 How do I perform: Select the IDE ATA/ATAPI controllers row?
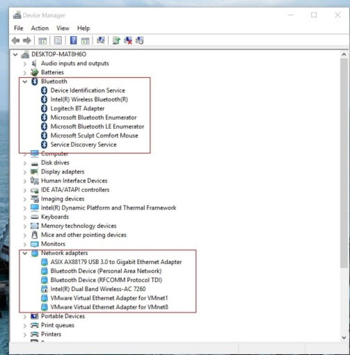coord(75,190)
